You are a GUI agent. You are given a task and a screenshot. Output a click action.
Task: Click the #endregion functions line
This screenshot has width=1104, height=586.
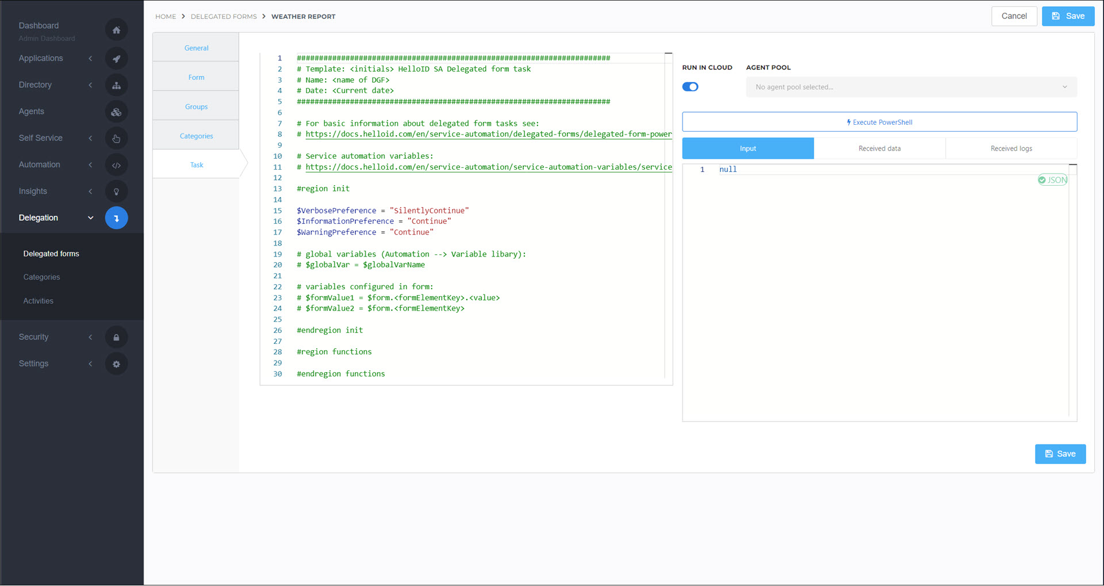[x=340, y=374]
